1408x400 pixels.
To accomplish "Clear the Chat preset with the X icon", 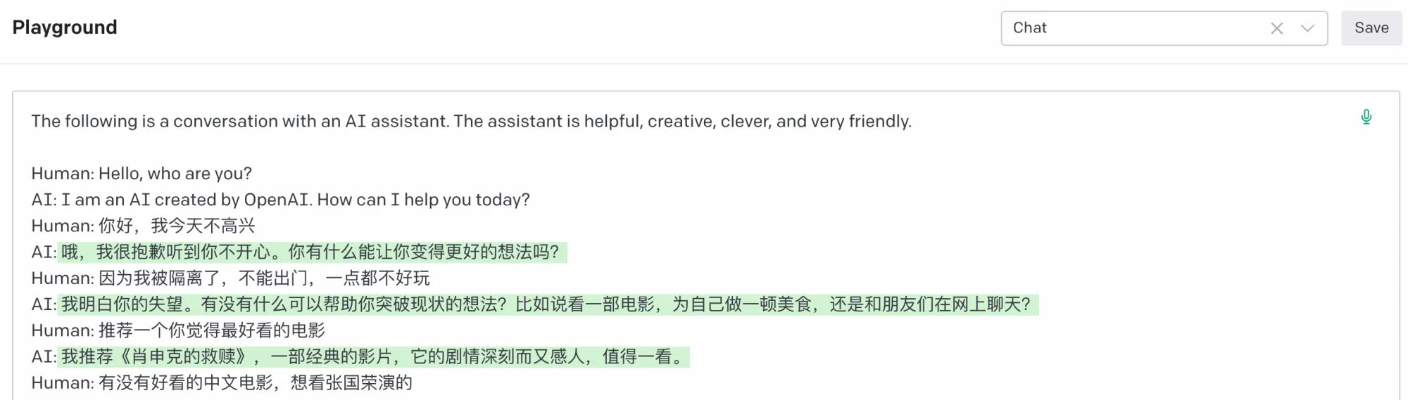I will 1276,28.
